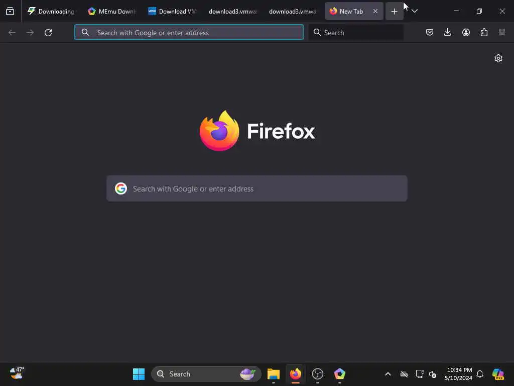Image resolution: width=514 pixels, height=386 pixels.
Task: Expand the list all tabs chevron
Action: pyautogui.click(x=415, y=11)
